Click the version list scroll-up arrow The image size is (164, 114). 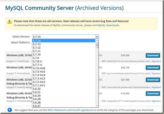[97, 41]
